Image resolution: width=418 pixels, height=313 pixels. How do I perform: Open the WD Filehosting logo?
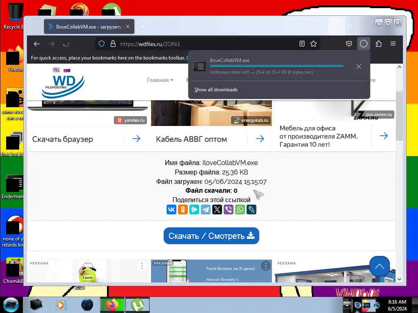click(63, 86)
